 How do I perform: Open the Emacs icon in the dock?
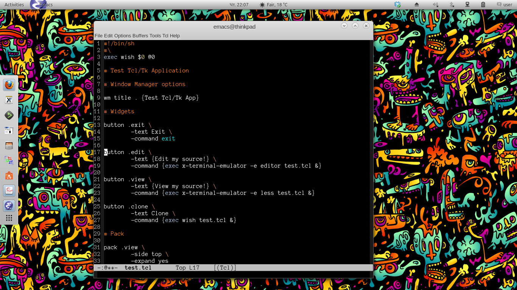click(x=9, y=206)
